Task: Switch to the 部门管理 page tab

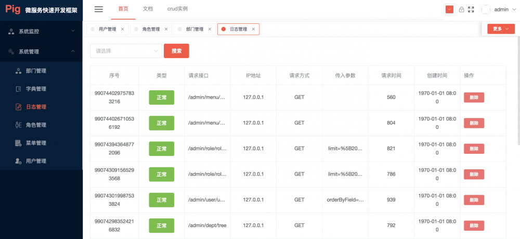Action: point(194,29)
